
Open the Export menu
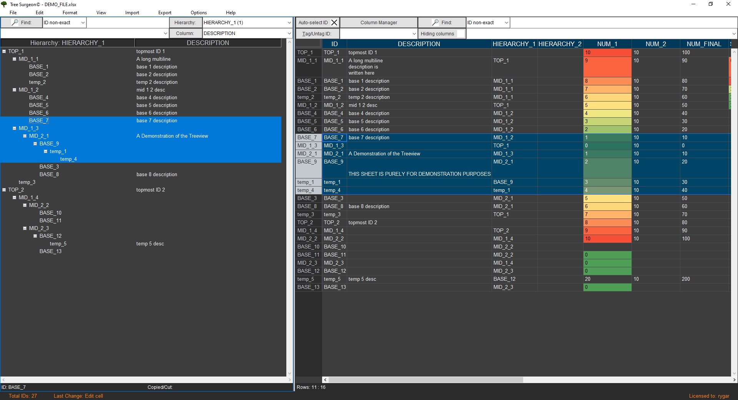pos(165,13)
